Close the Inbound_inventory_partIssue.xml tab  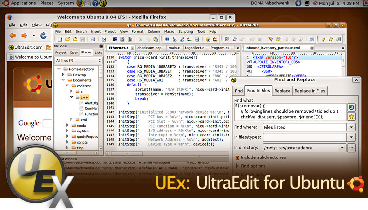pos(312,48)
